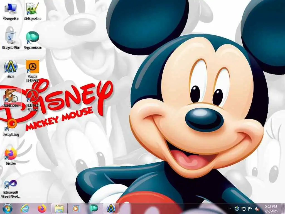This screenshot has height=214, width=285.
Task: Select the Firefox desktop shortcut
Action: 11,156
